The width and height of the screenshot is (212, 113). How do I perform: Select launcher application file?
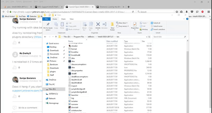75,95
